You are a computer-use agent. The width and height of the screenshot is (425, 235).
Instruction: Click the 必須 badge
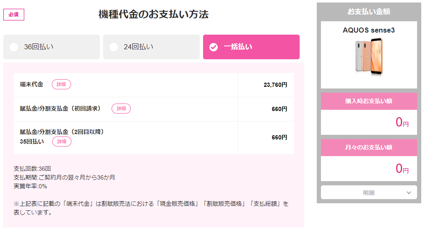(13, 15)
